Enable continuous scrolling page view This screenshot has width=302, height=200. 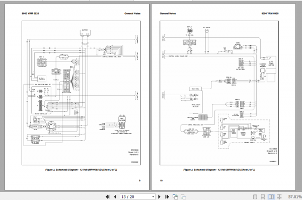(263, 196)
